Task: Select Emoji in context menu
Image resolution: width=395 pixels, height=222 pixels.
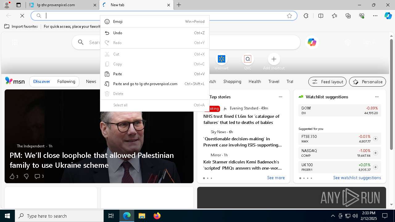Action: 155,22
